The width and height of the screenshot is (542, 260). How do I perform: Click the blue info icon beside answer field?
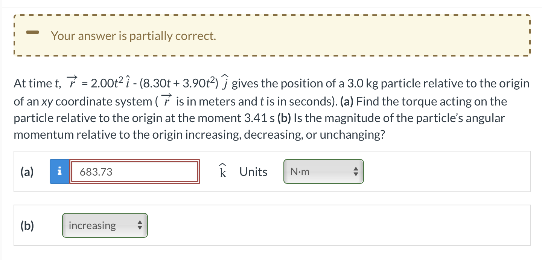pyautogui.click(x=59, y=171)
